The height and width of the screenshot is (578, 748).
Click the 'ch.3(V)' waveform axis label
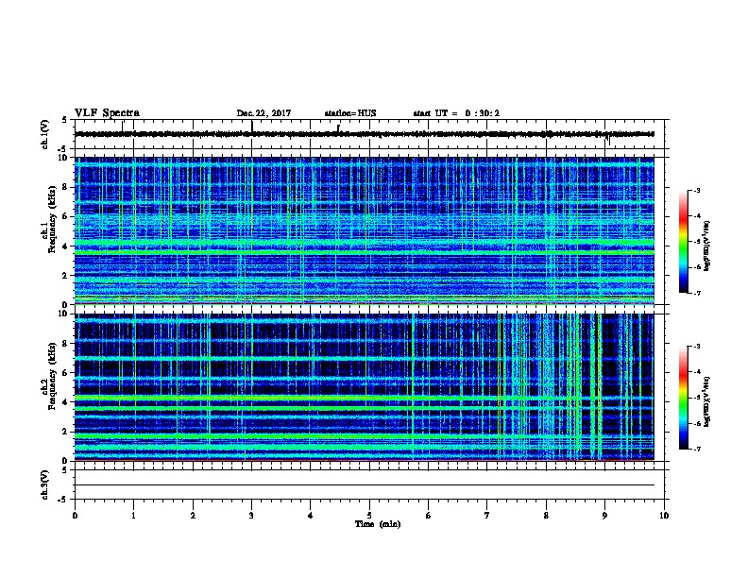pyautogui.click(x=45, y=484)
